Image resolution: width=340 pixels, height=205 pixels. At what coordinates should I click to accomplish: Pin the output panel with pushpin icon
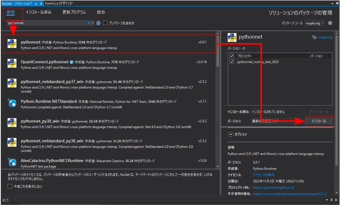331,200
